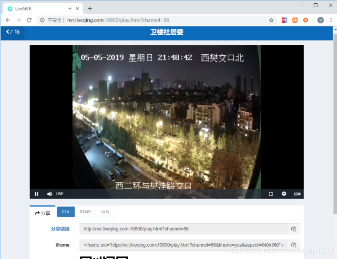Toggle the 拉伸 stretch video option
The height and width of the screenshot is (259, 337).
pyautogui.click(x=297, y=194)
